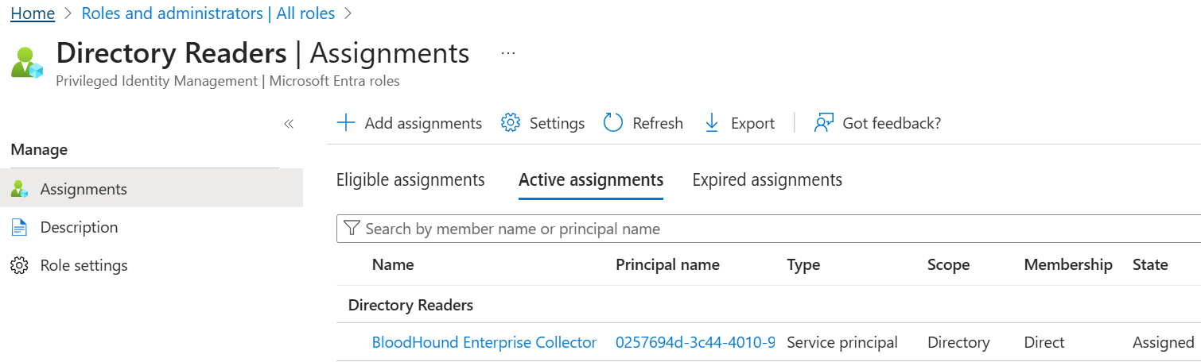Image resolution: width=1201 pixels, height=362 pixels.
Task: Click the plus icon for Add assignments
Action: click(x=346, y=123)
